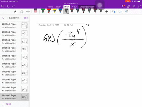
Task: Go back from 5.2 powers section
Action: click(3, 18)
